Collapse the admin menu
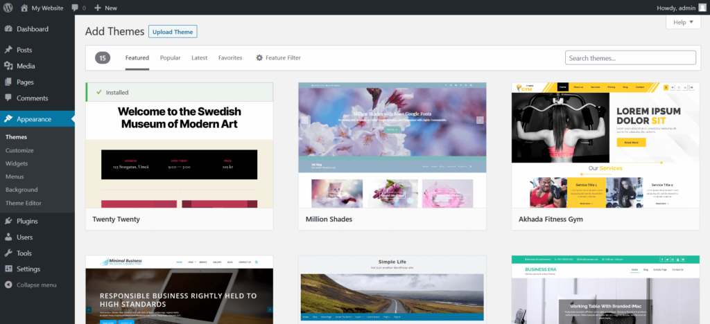The height and width of the screenshot is (324, 710). (x=37, y=285)
